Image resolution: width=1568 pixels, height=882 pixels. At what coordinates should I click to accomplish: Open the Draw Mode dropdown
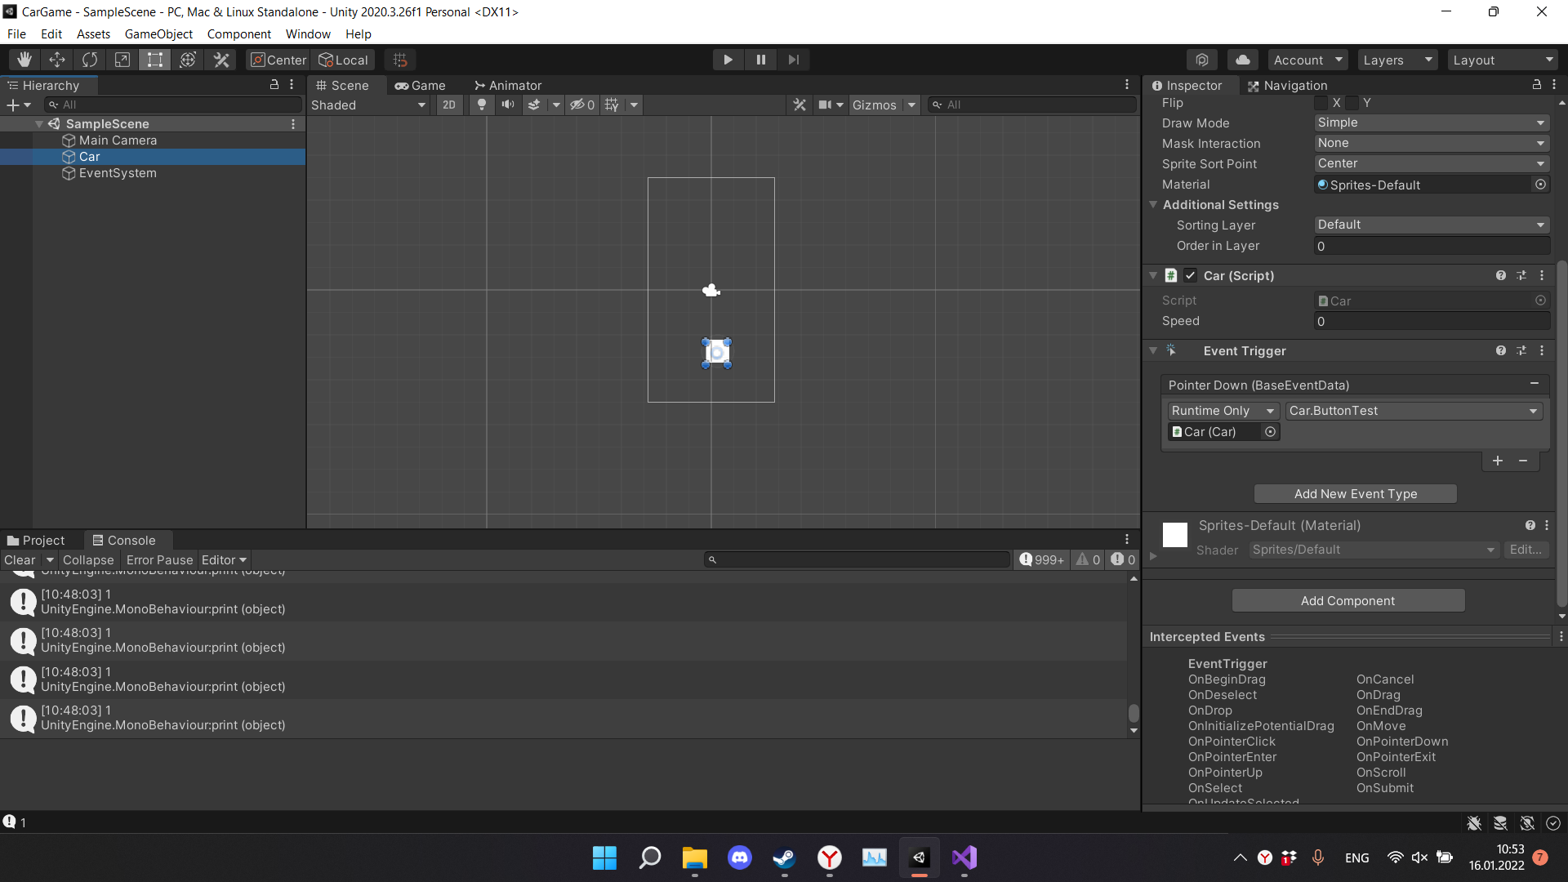1431,122
